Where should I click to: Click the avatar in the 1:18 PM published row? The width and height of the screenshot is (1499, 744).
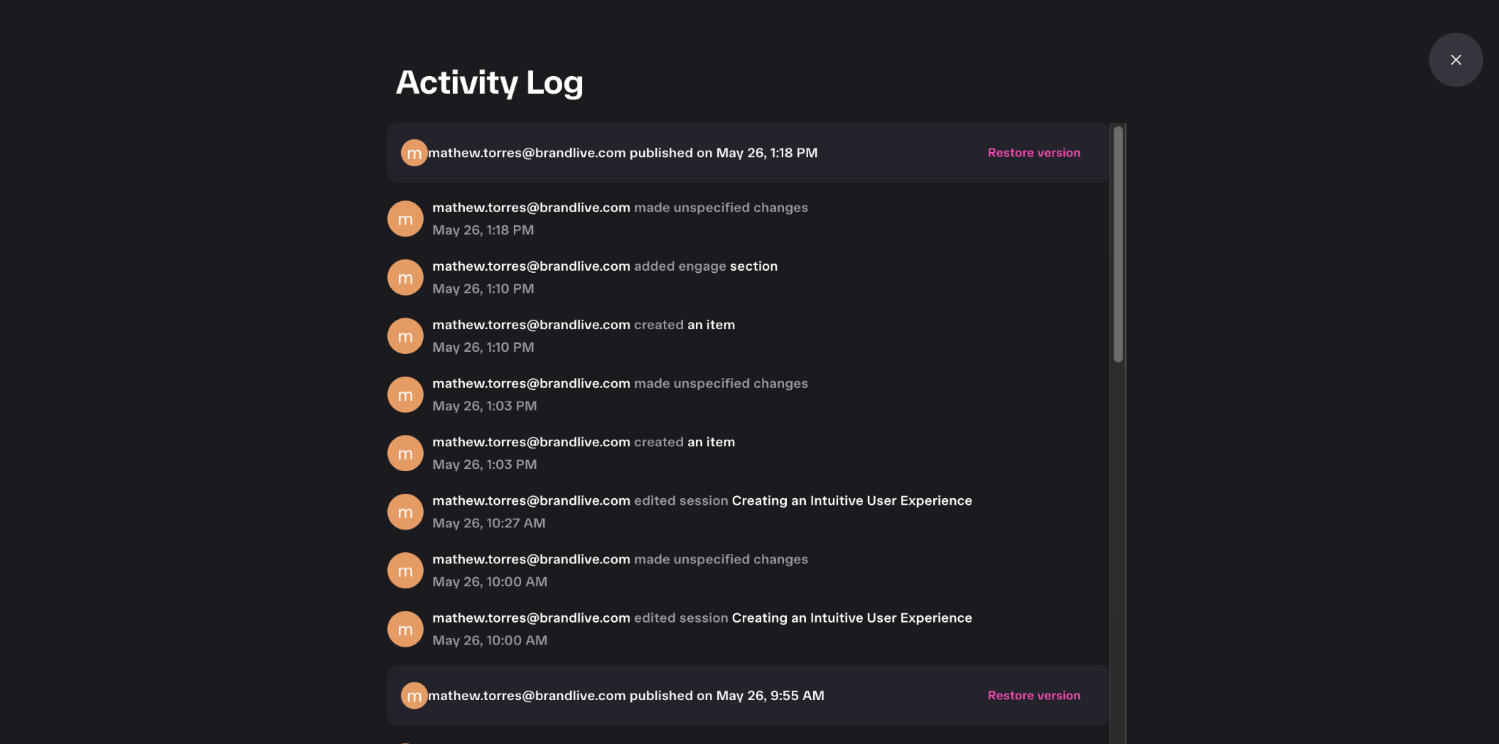coord(414,153)
